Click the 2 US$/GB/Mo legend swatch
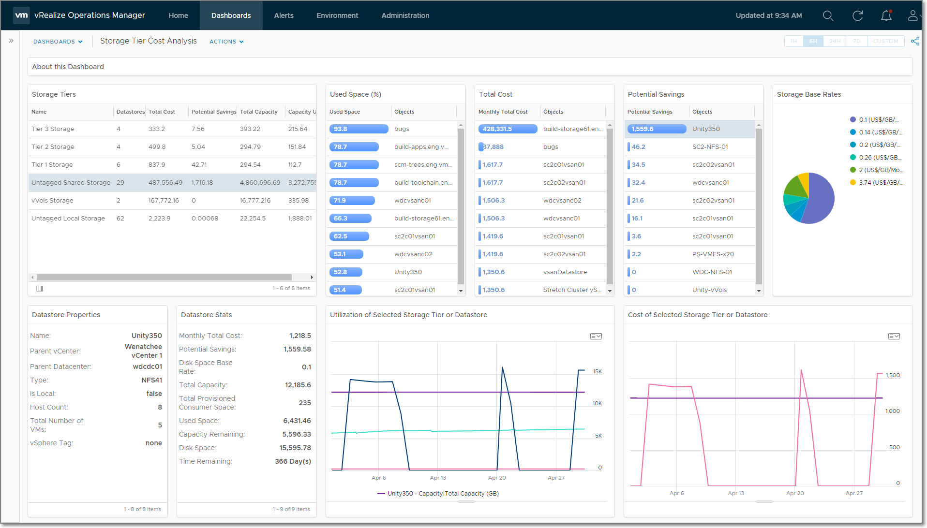 852,170
